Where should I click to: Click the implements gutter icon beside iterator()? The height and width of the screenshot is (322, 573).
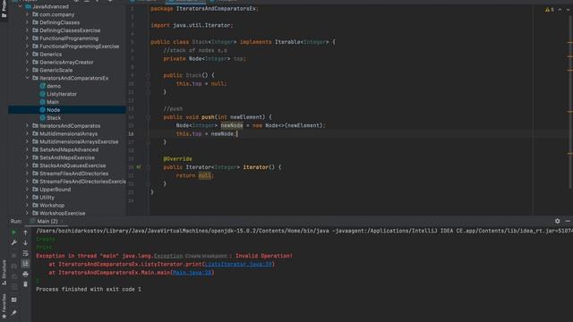point(139,167)
